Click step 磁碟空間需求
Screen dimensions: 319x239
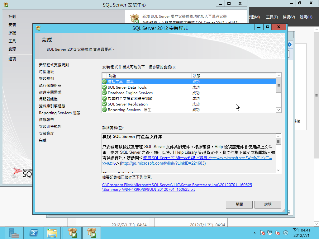50,92
